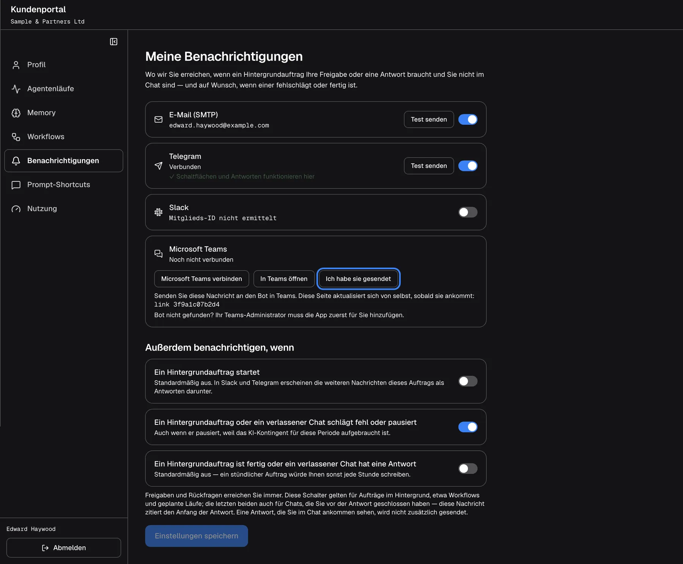Click Telegram 'Verbunden' status text
This screenshot has height=564, width=683.
point(185,167)
